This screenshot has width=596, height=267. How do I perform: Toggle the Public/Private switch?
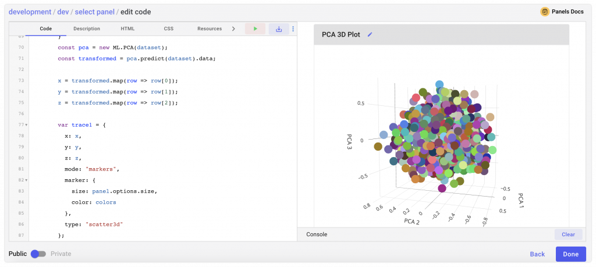coord(38,254)
